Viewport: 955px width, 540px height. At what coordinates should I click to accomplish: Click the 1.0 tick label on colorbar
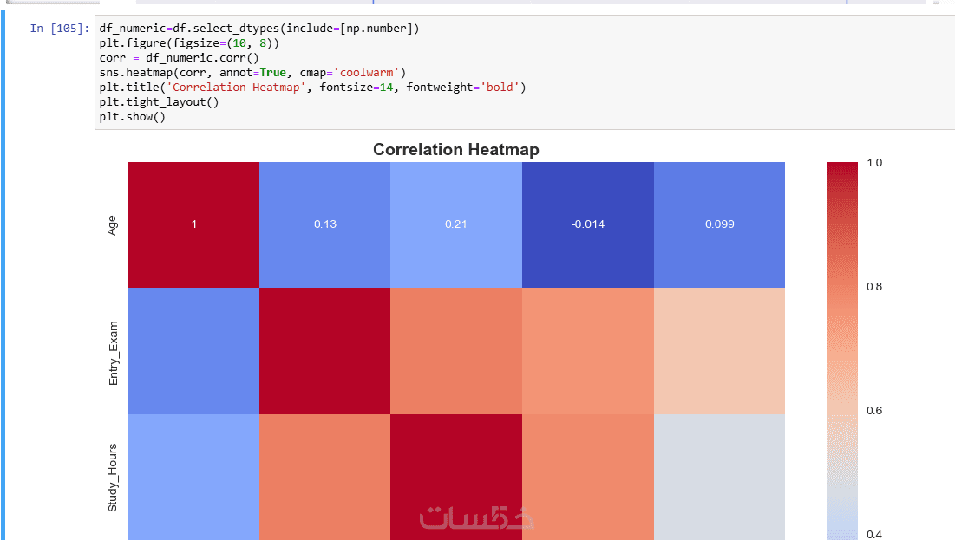tap(874, 164)
